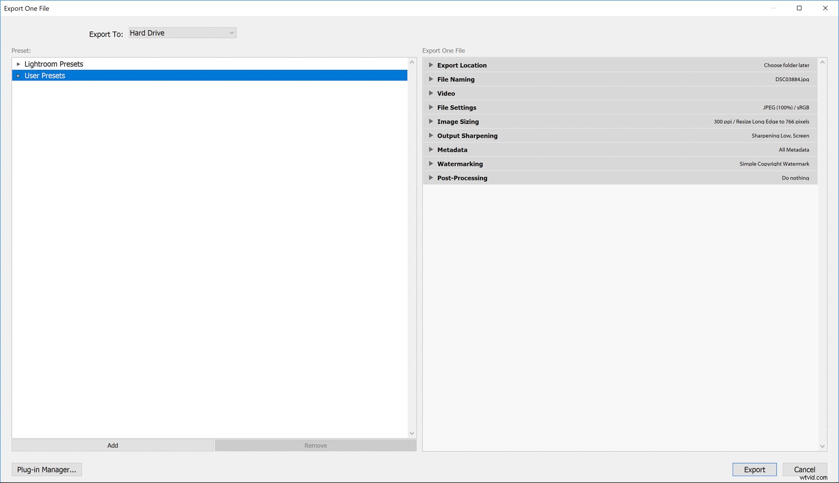Screen dimensions: 839x483
Task: Click the 'Do nothing' summary text
Action: point(795,178)
